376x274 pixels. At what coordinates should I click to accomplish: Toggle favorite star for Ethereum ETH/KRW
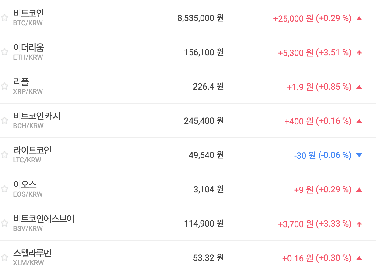[x=4, y=52]
